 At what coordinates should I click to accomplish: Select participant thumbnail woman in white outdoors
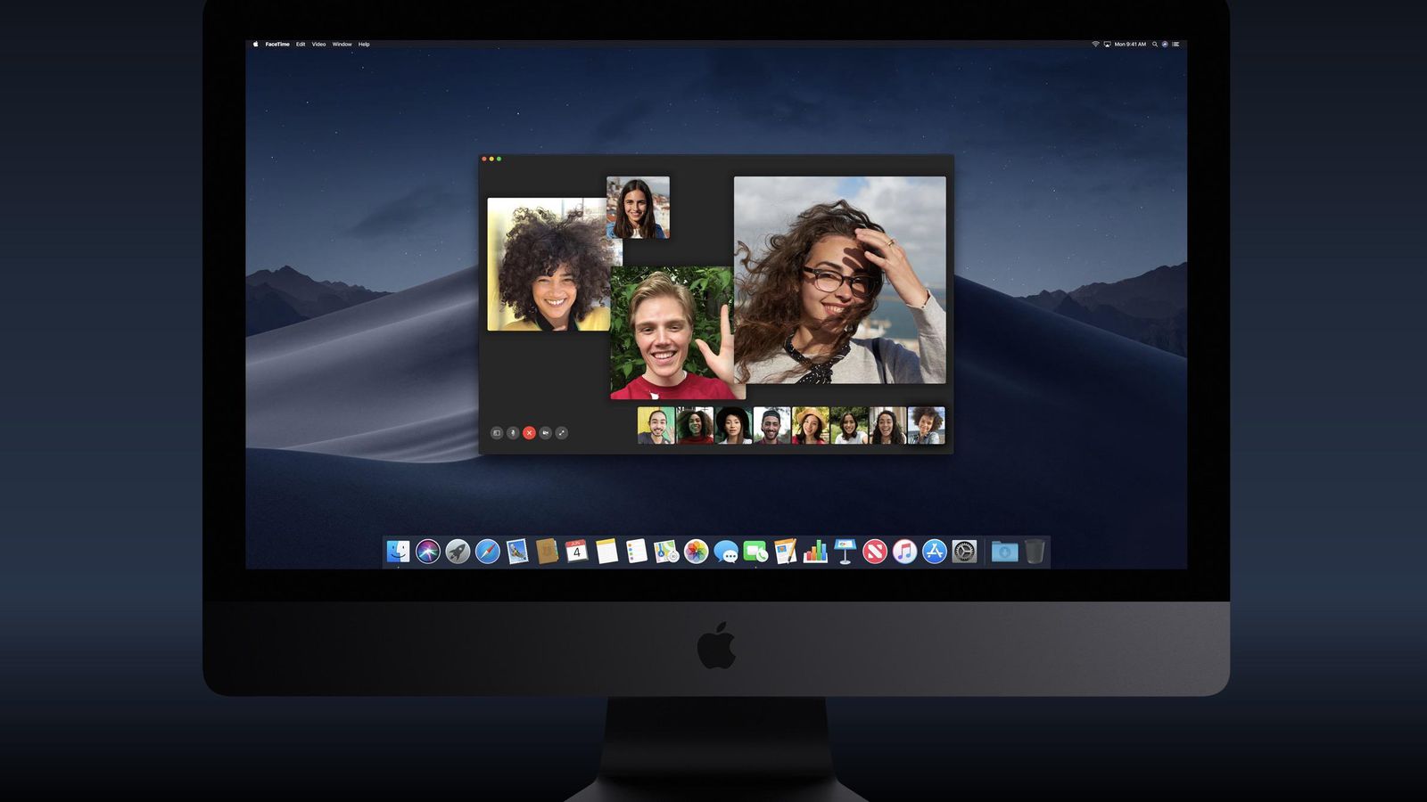click(x=849, y=425)
